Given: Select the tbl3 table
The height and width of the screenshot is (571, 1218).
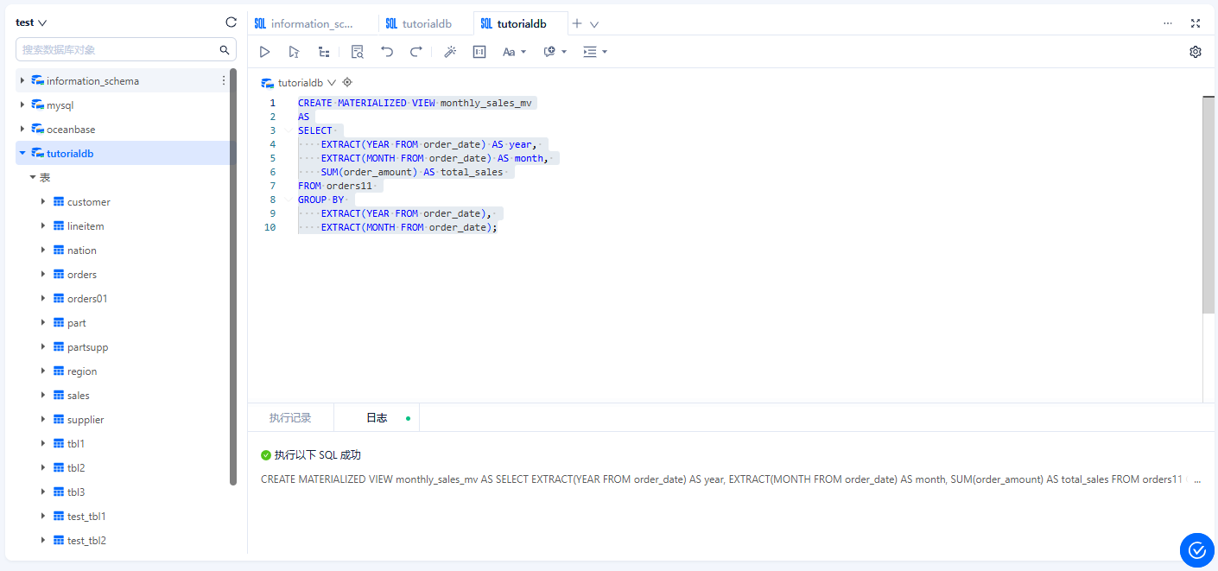Looking at the screenshot, I should pyautogui.click(x=76, y=492).
